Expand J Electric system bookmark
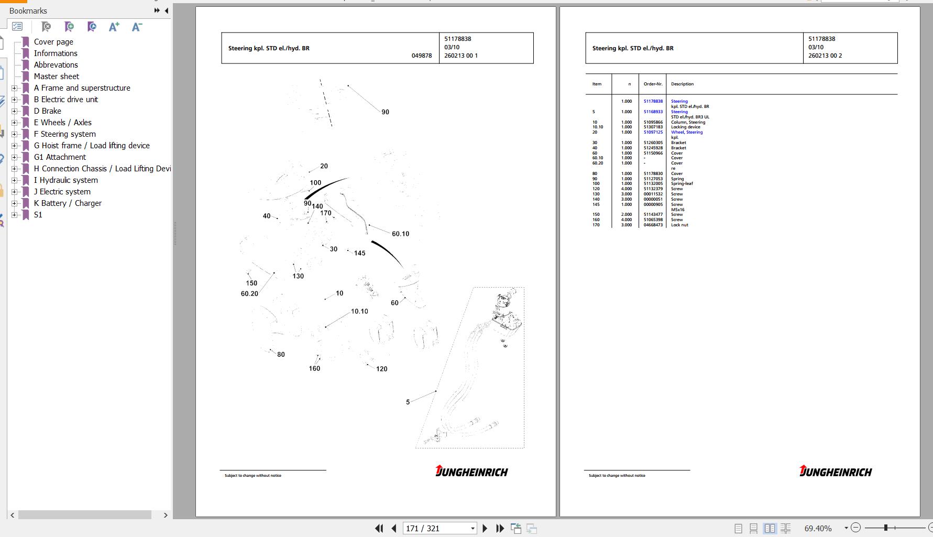Screen dimensions: 933x537 (14, 192)
